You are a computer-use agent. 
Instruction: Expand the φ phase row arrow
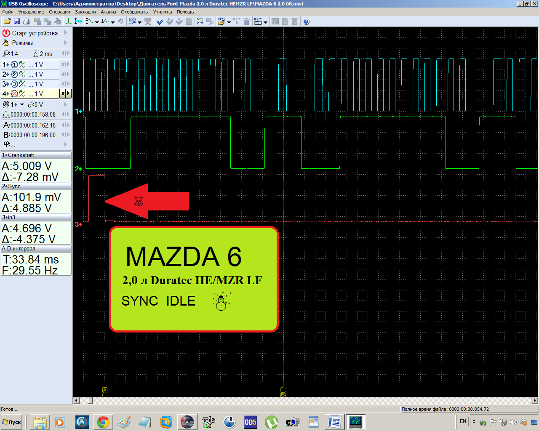pyautogui.click(x=66, y=144)
